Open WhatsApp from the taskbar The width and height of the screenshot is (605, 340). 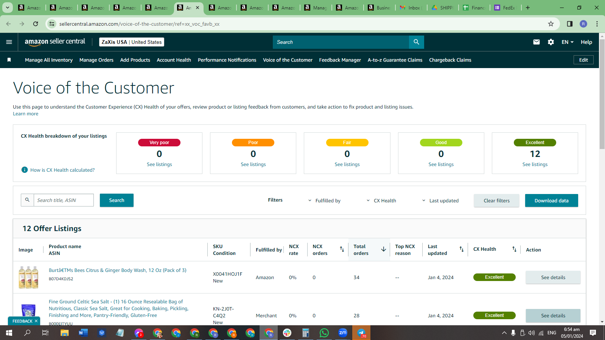tap(324, 333)
